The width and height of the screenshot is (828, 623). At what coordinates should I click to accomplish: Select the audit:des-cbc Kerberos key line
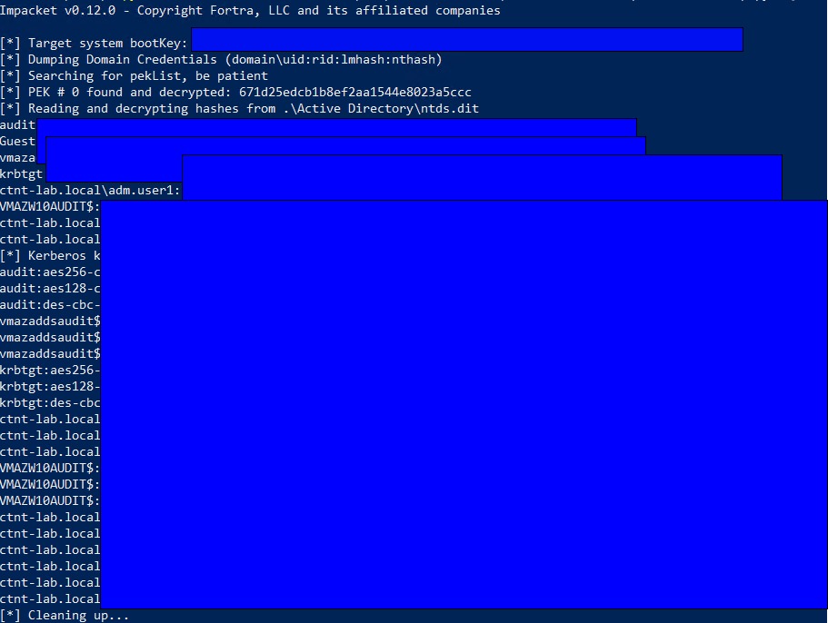tap(50, 305)
